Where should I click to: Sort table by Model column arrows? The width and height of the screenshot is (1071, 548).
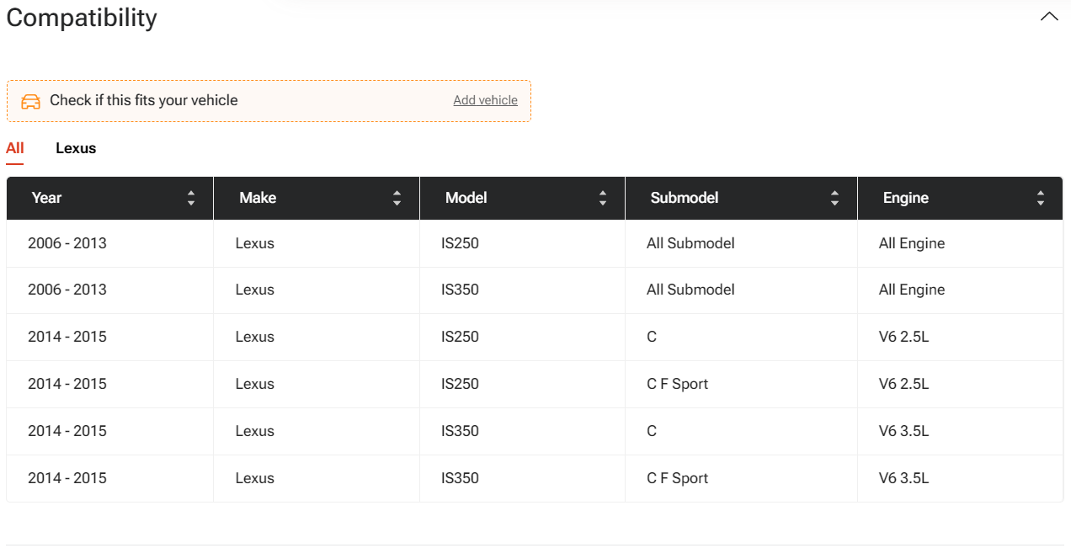pyautogui.click(x=603, y=199)
